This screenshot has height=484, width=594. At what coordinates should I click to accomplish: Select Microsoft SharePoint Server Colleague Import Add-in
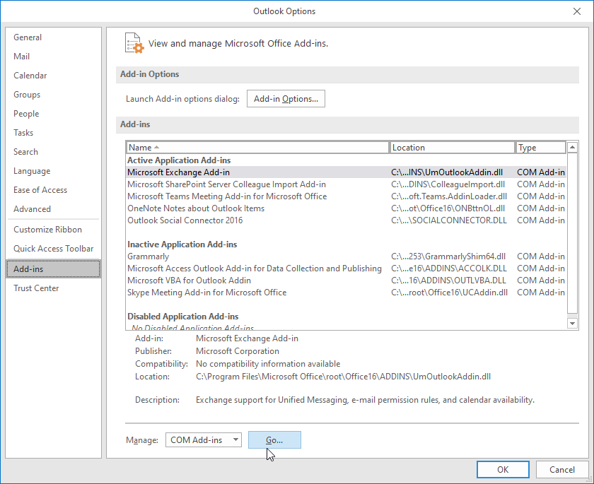[x=346, y=184]
